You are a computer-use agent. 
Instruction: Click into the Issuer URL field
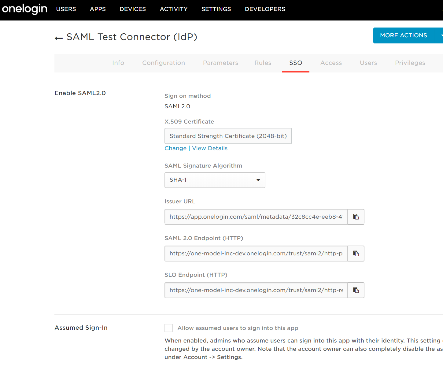coord(256,217)
